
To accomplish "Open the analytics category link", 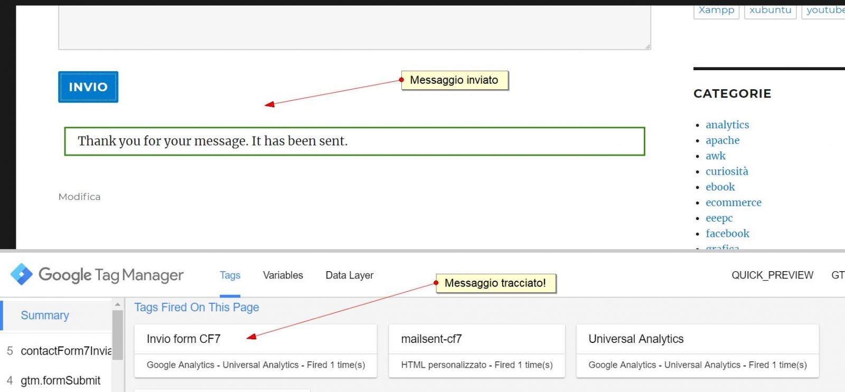I will (x=727, y=125).
